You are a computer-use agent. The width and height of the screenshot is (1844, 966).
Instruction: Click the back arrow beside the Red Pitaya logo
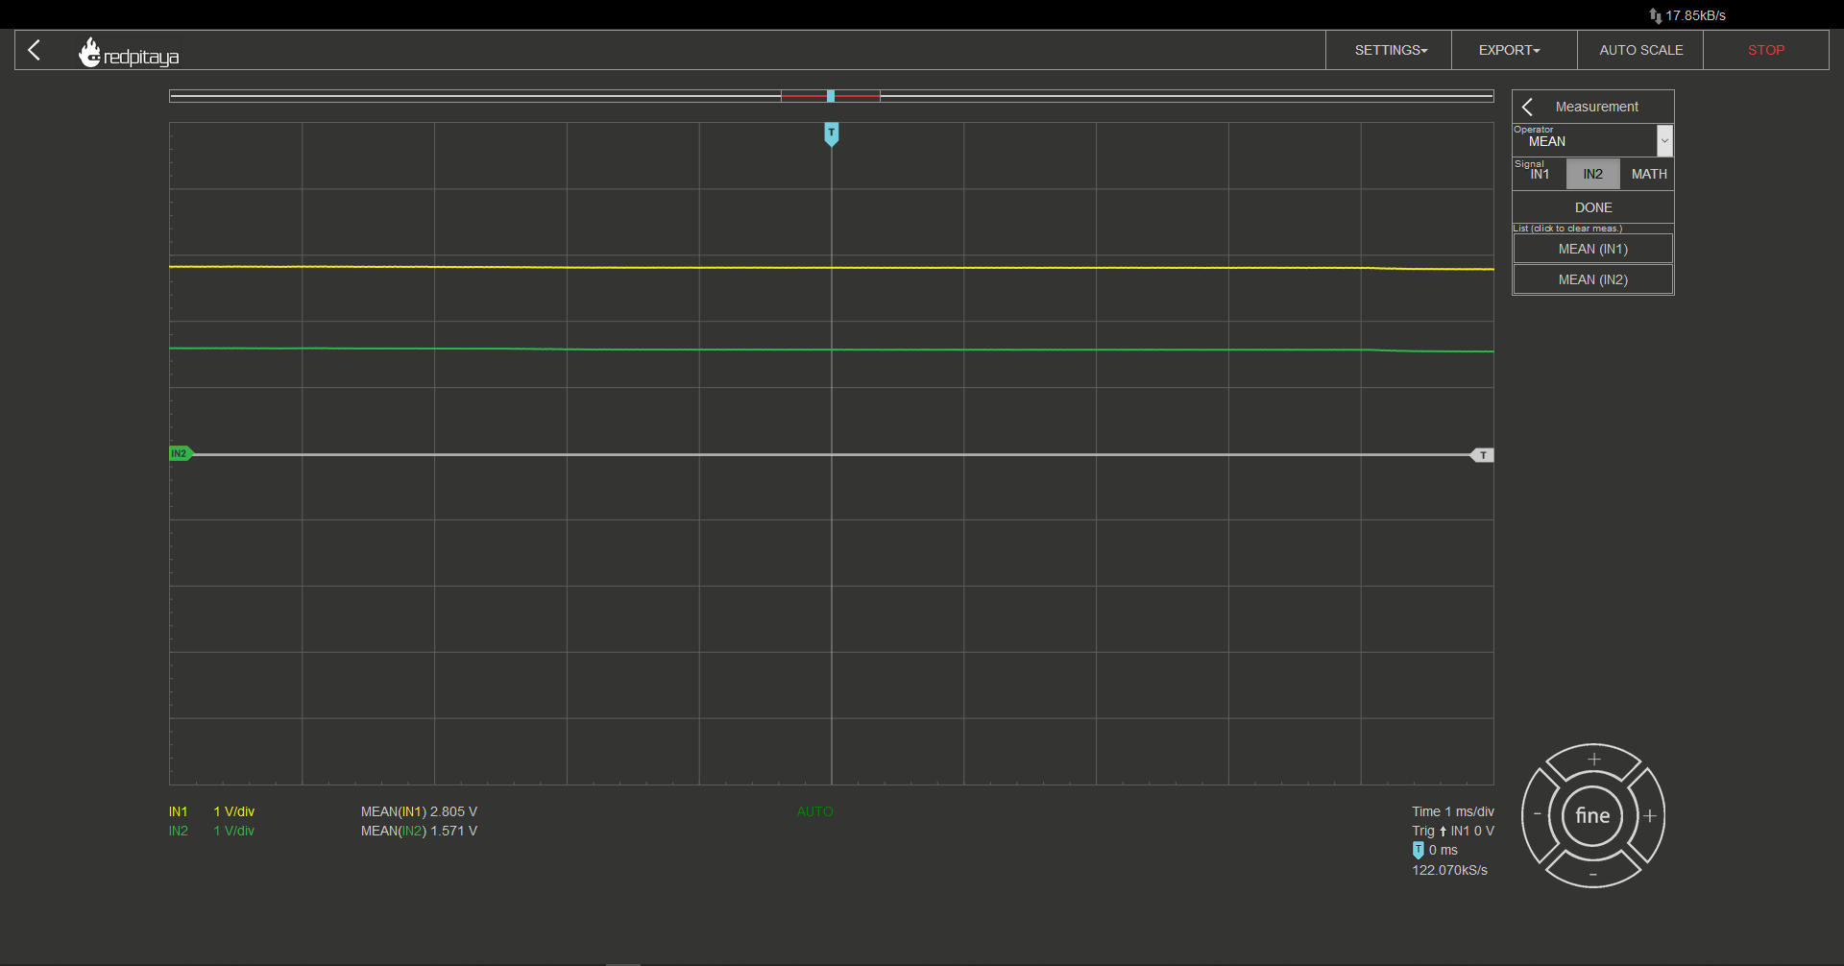point(35,50)
